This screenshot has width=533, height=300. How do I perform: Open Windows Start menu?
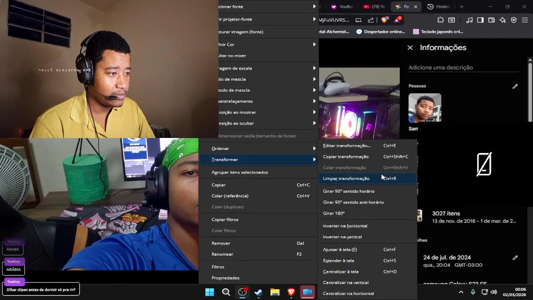pos(209,292)
